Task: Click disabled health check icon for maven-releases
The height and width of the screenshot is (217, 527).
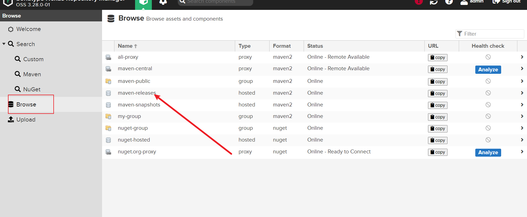Action: tap(488, 93)
